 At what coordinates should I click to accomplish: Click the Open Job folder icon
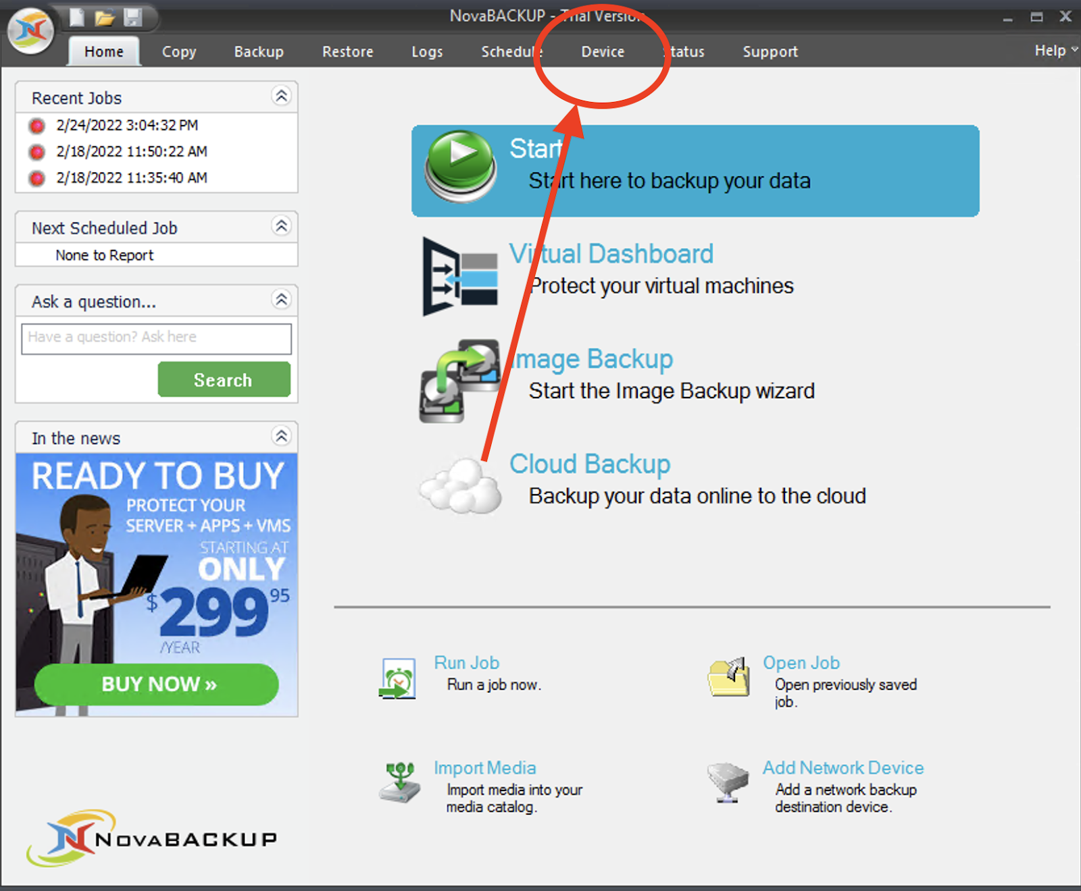(729, 677)
